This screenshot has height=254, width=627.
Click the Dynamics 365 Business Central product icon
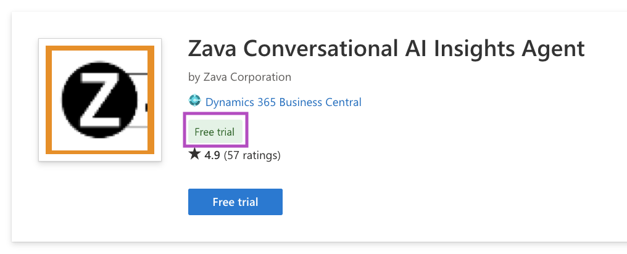tap(195, 102)
